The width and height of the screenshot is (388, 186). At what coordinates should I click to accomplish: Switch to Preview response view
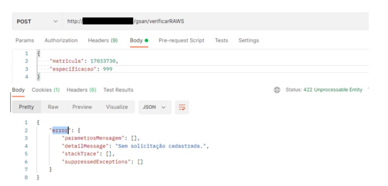(82, 107)
